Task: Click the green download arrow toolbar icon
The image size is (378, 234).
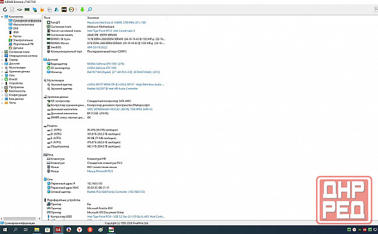Action: pos(82,9)
